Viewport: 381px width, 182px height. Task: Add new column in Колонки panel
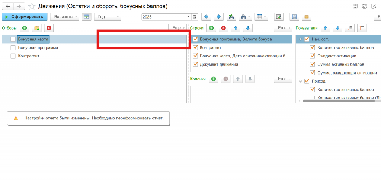coord(213,79)
